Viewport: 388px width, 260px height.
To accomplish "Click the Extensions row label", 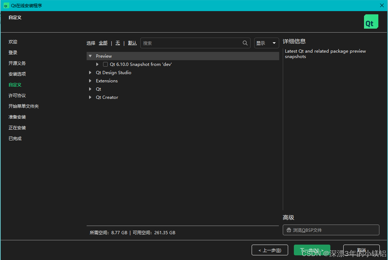I will [107, 81].
